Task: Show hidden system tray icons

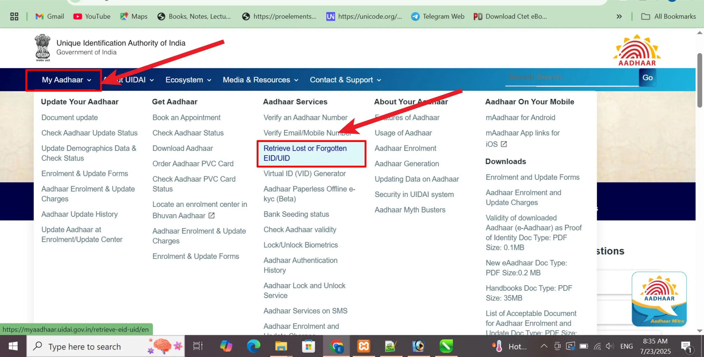Action: point(544,346)
